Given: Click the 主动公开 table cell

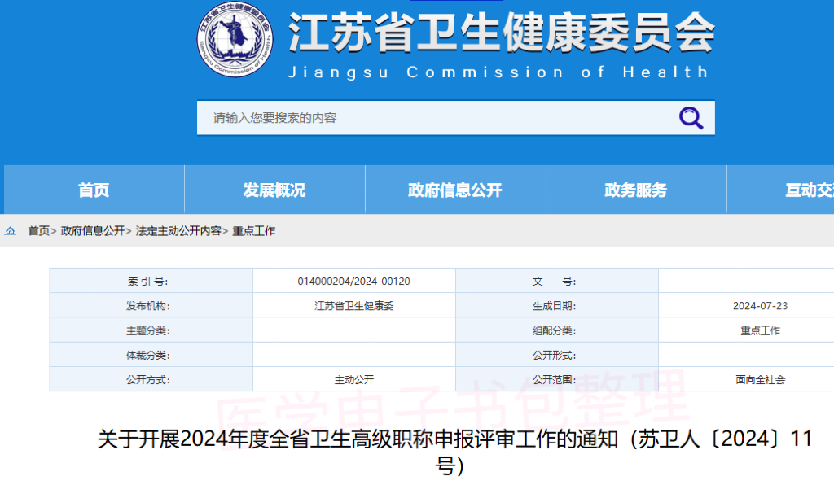Looking at the screenshot, I should click(x=353, y=379).
